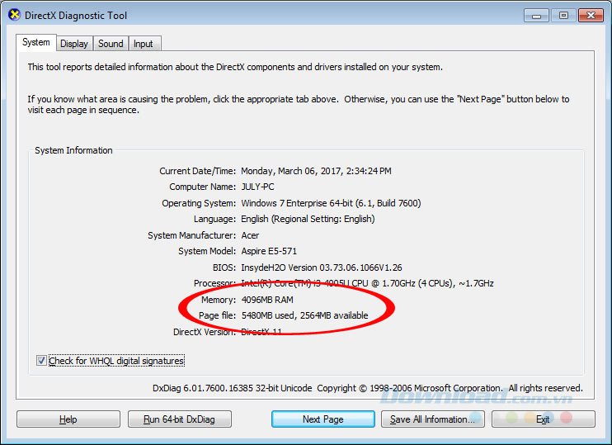Click the Next Page button
The height and width of the screenshot is (445, 612).
323,419
